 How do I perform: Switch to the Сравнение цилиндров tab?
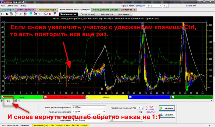[47, 10]
